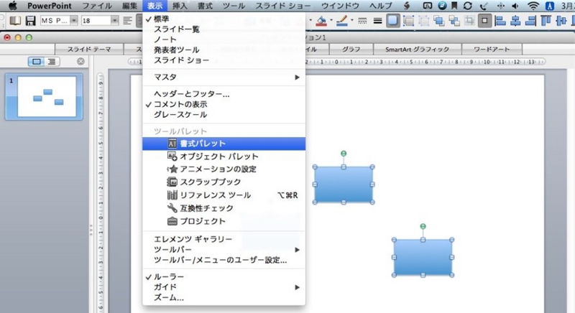Open the ウインドウ menu

tap(340, 6)
